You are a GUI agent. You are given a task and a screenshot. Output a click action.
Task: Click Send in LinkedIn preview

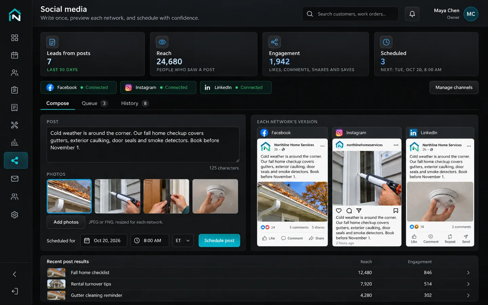coord(466,239)
